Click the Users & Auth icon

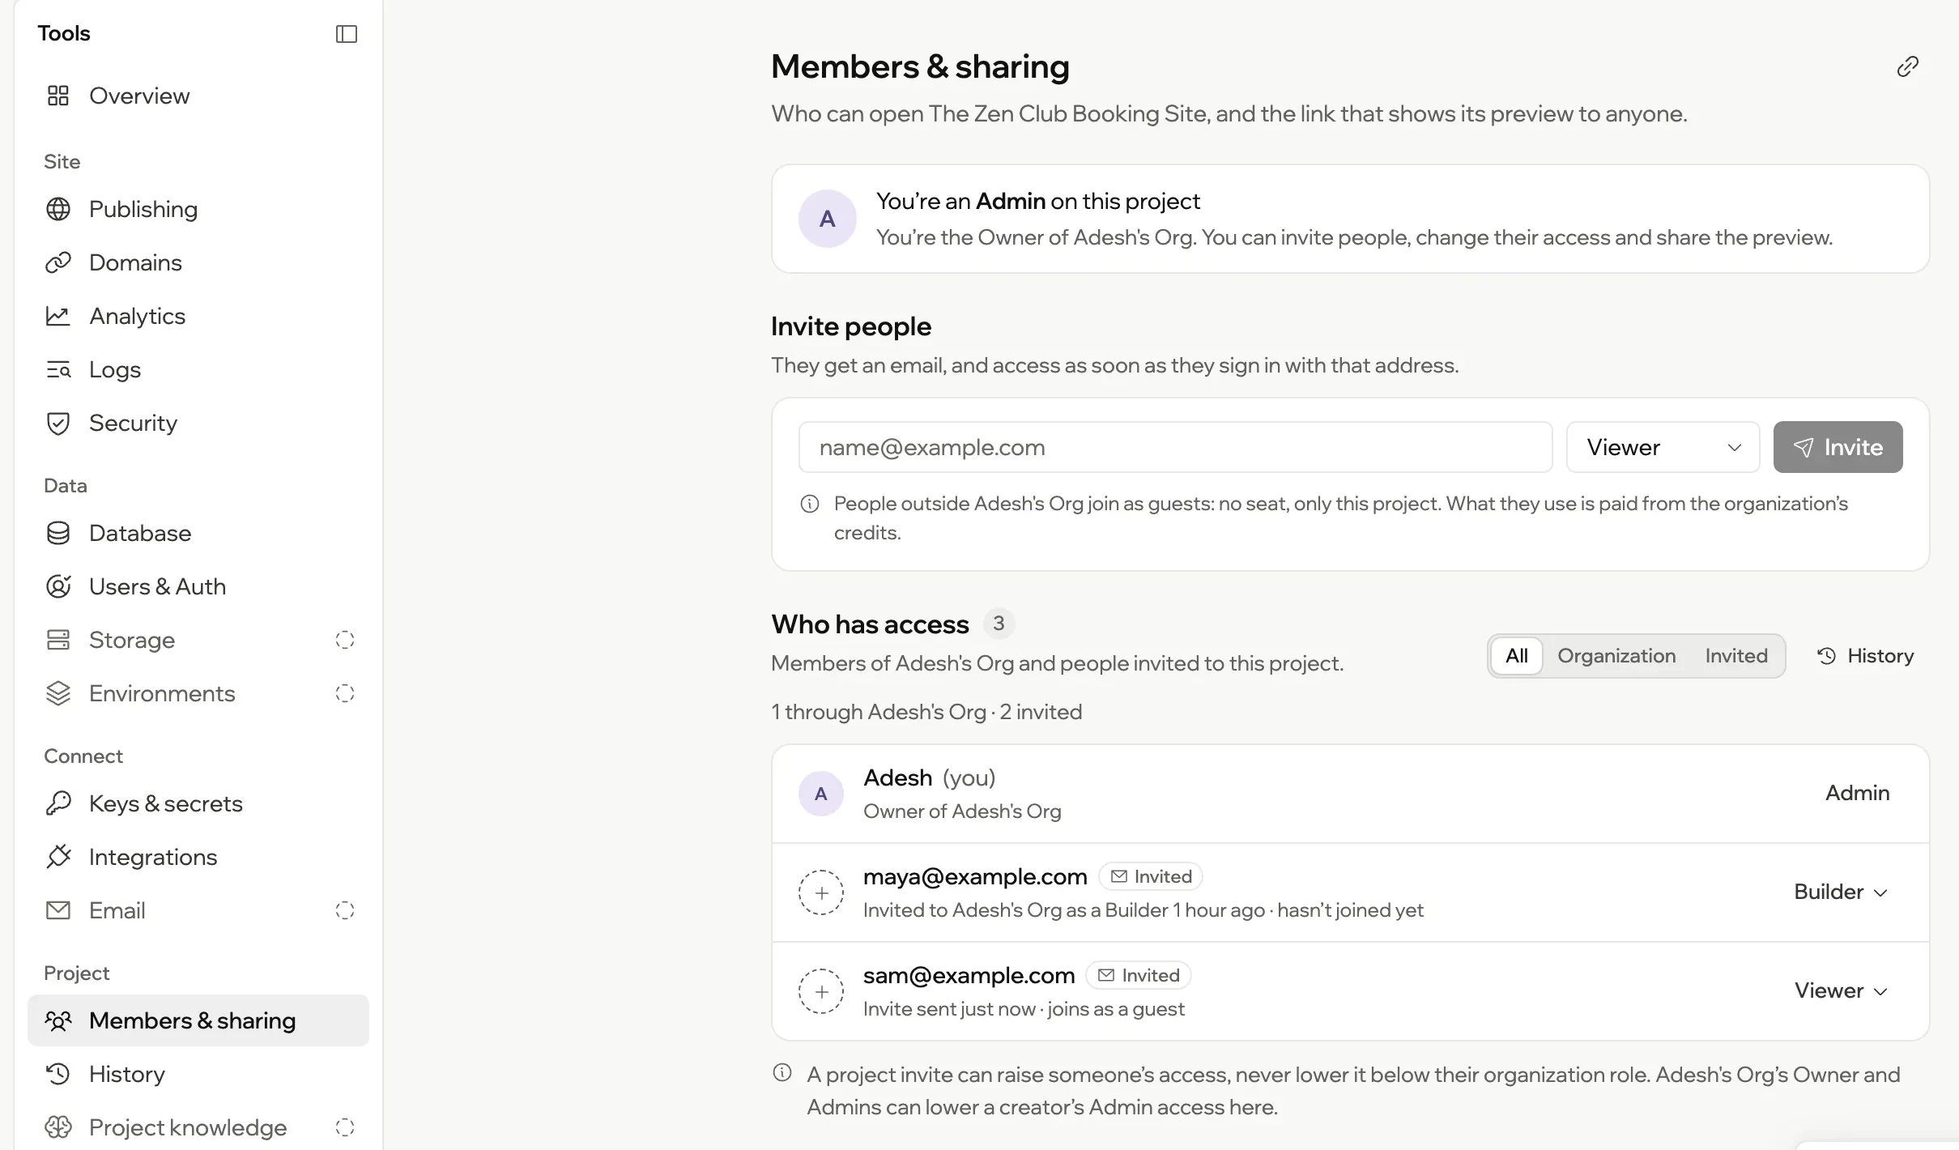58,586
